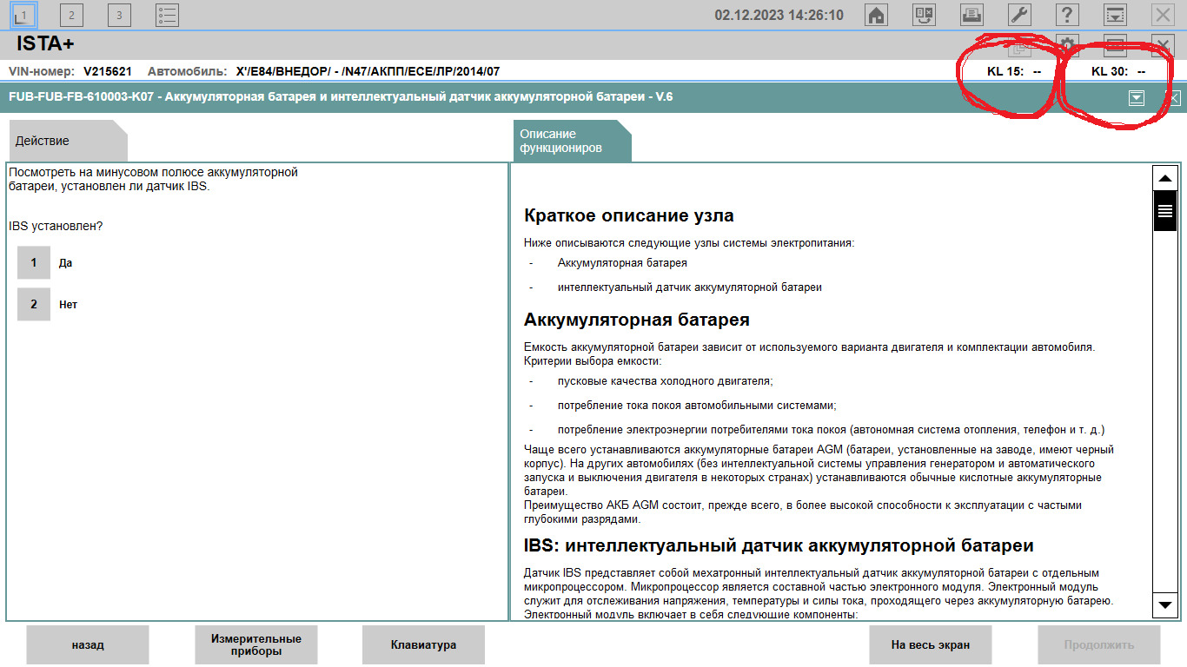Expand the dropdown arrow in procedure header
Image resolution: width=1187 pixels, height=667 pixels.
tap(1136, 97)
